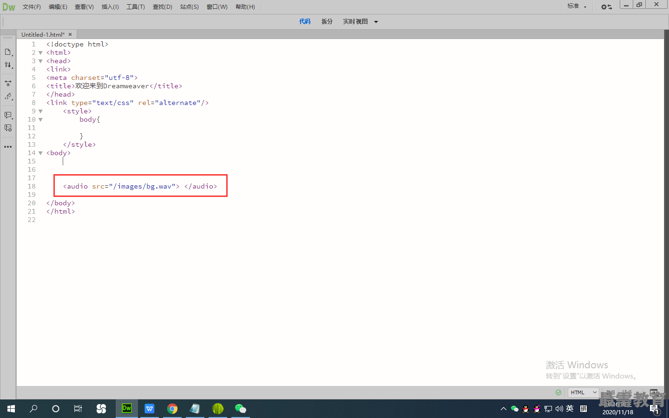
Task: Open notification center icon
Action: (654, 409)
